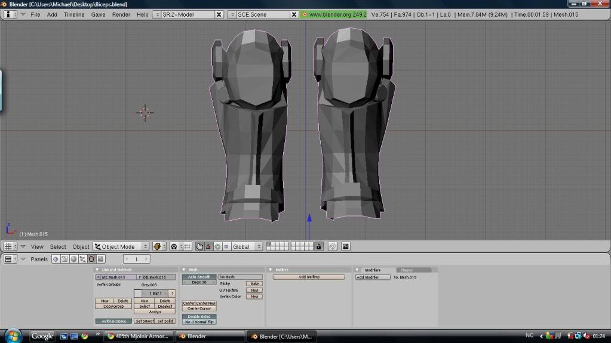The height and width of the screenshot is (343, 611).
Task: Enable first layer button in second layer block
Action: 293,244
